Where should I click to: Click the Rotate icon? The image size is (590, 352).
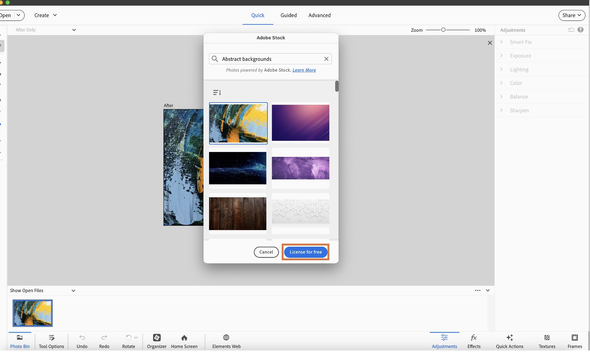click(x=129, y=337)
